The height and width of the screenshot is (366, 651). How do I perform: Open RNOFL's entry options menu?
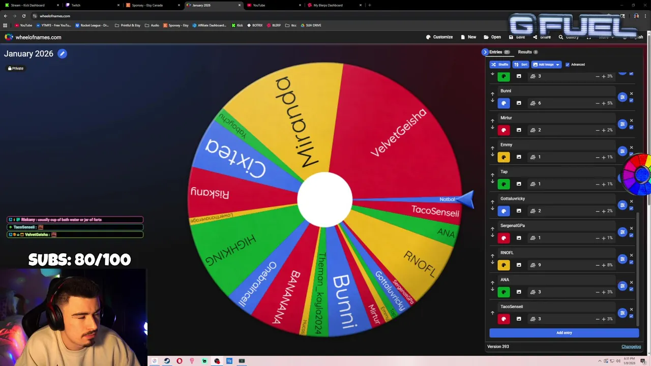(622, 259)
